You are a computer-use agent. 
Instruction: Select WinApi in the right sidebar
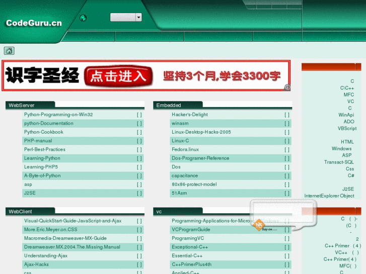pos(346,115)
